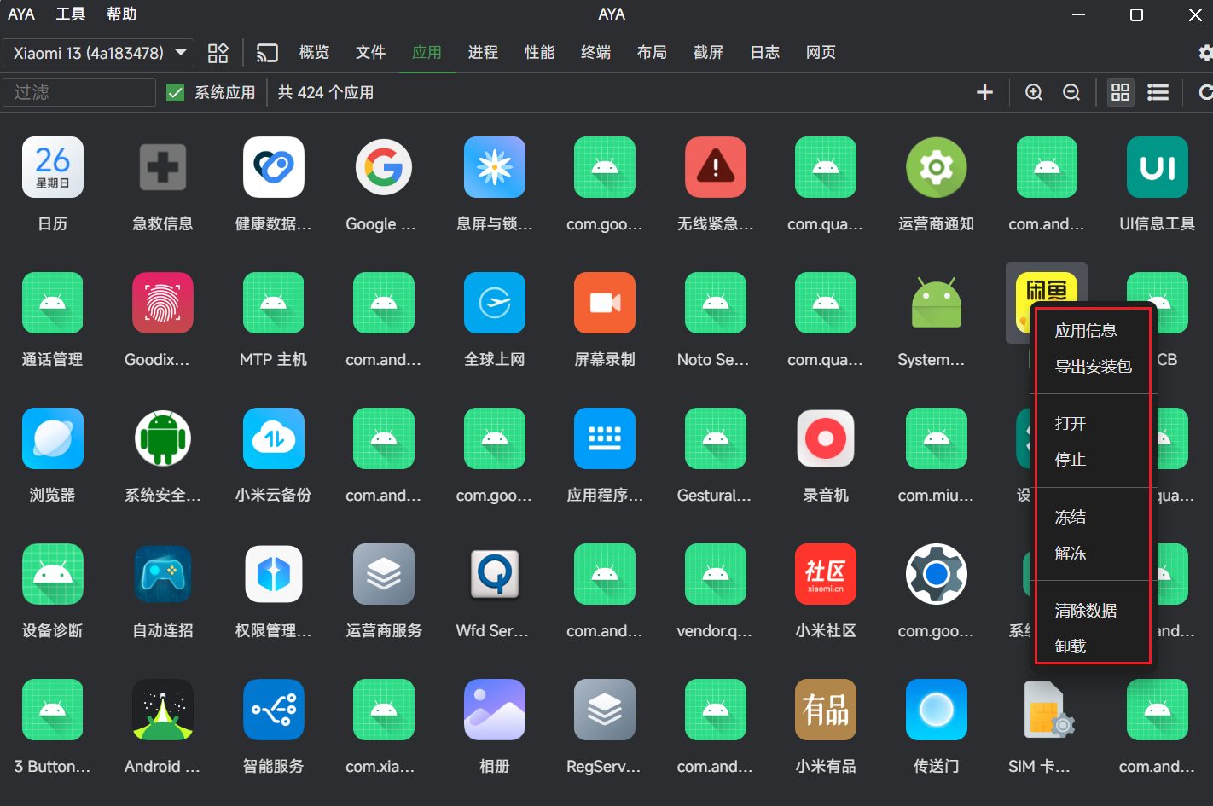
Task: Open the 日历 calendar app icon
Action: pyautogui.click(x=52, y=167)
